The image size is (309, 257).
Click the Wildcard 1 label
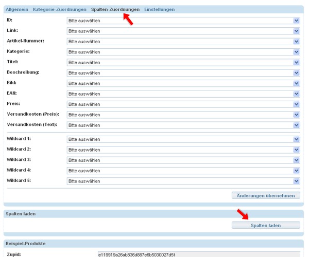coord(19,139)
